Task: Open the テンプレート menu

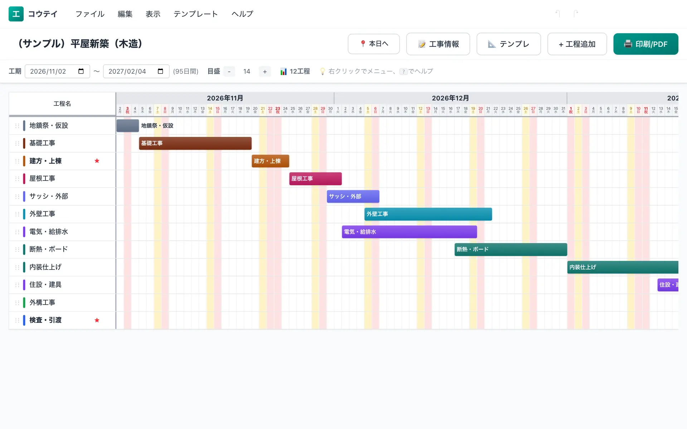Action: tap(196, 14)
